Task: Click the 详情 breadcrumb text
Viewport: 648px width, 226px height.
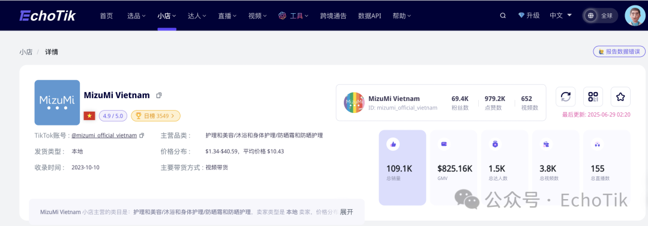Action: coord(52,52)
